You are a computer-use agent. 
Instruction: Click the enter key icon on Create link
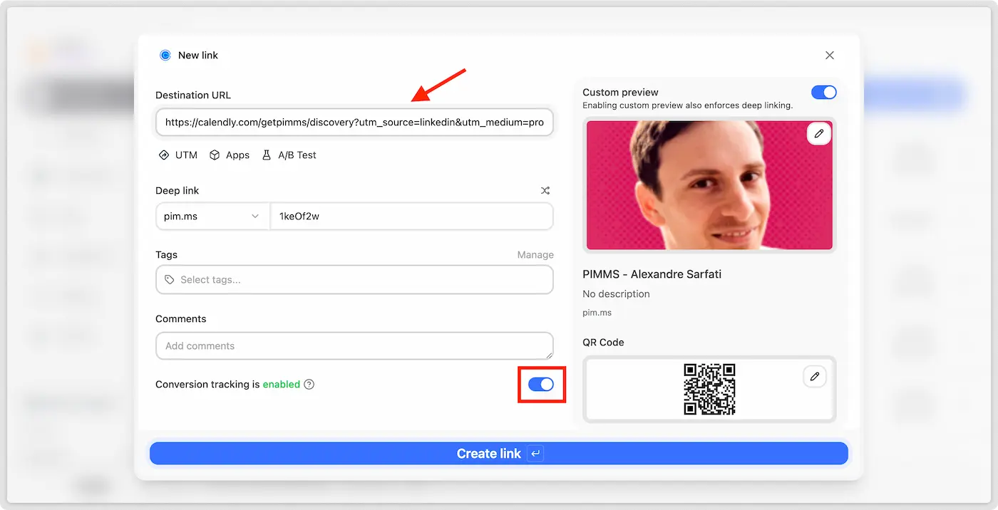[x=535, y=454]
